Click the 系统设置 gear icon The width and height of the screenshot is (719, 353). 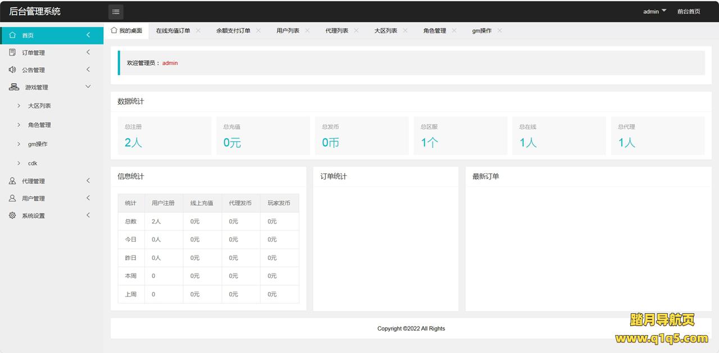click(12, 216)
